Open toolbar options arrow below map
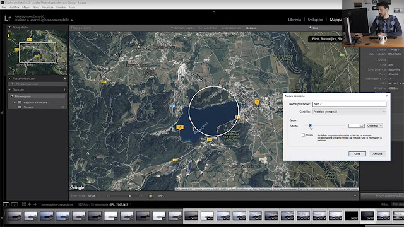 click(x=355, y=196)
